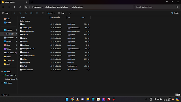Open a new tab with plus button
Viewport: 181px width, 102px height.
[32, 2]
